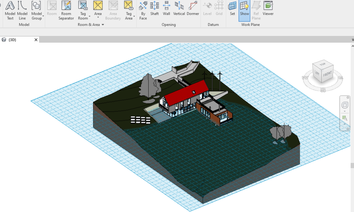Close the navigation bar

click(x=348, y=97)
